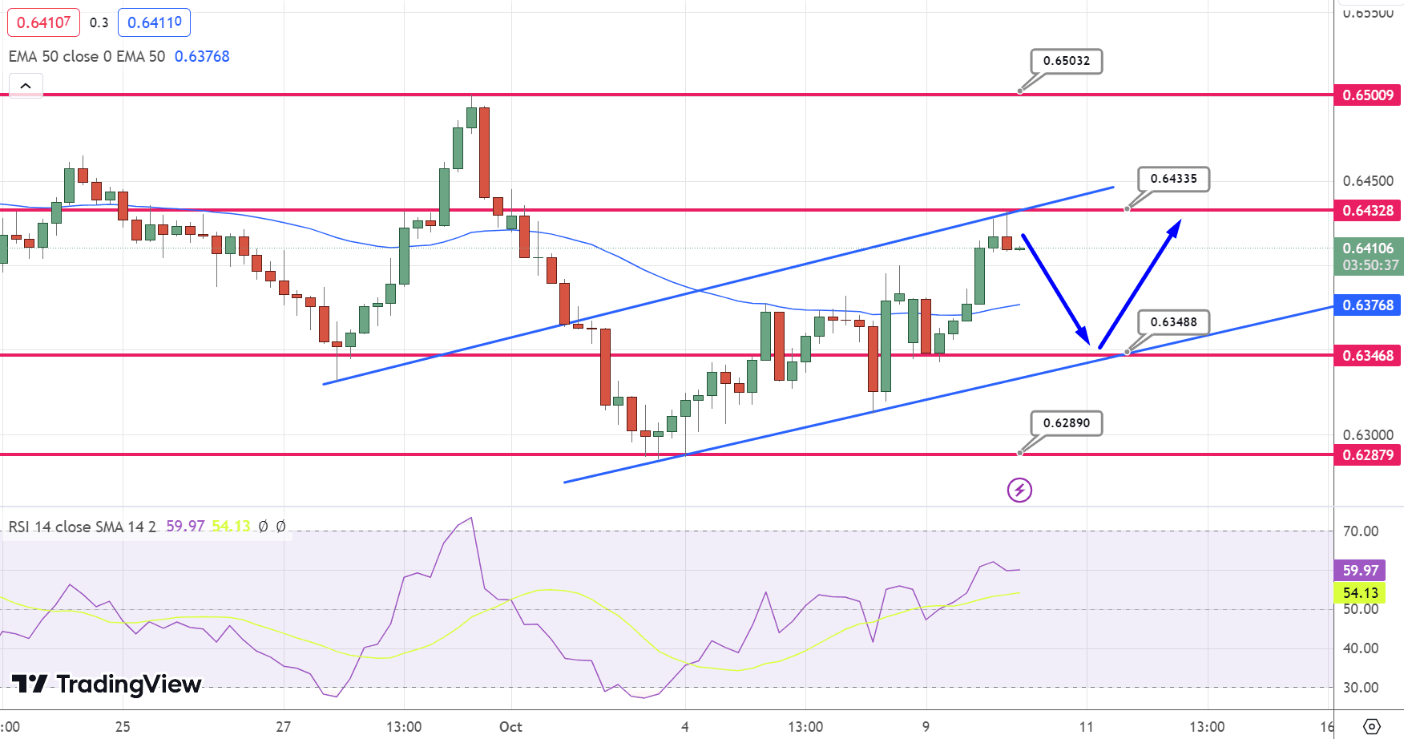Click the purple RSI 59.97 axis label
The height and width of the screenshot is (739, 1404).
[1360, 571]
